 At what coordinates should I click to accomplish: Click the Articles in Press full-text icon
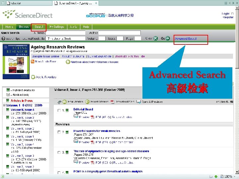point(8,100)
